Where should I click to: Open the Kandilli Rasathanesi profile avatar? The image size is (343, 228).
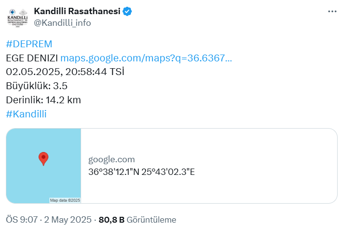[x=18, y=18]
